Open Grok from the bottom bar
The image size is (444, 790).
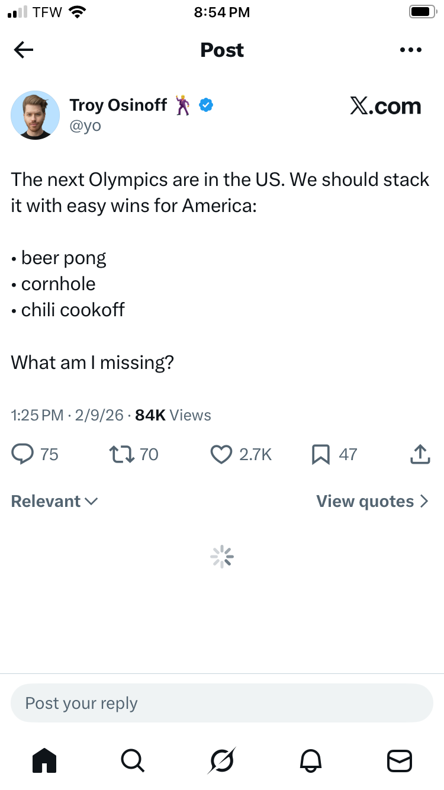[221, 760]
